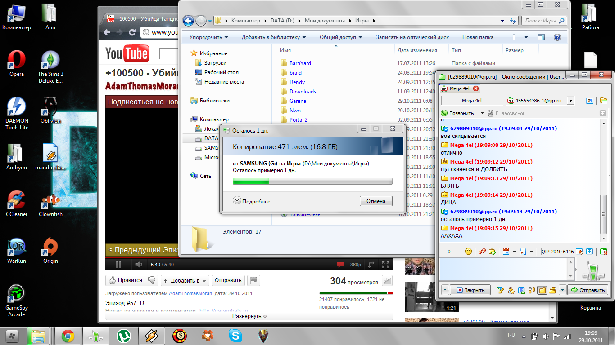Show the preview pane in Explorer
The height and width of the screenshot is (345, 615).
541,37
